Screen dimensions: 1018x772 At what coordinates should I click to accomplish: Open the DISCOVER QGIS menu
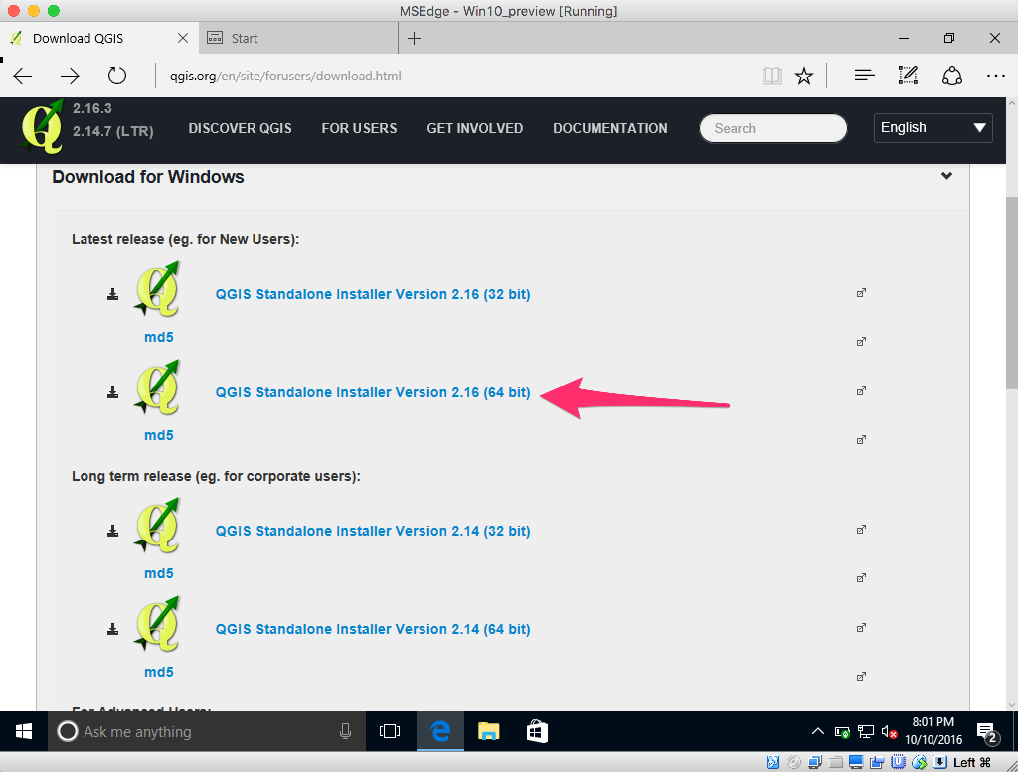[x=240, y=128]
